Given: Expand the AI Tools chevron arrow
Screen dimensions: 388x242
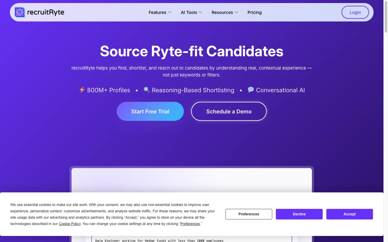Looking at the screenshot, I should 200,12.
